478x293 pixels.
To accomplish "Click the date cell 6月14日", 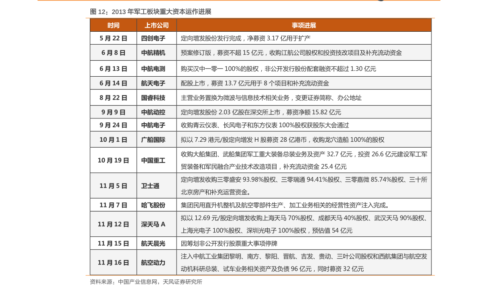I will tap(114, 83).
